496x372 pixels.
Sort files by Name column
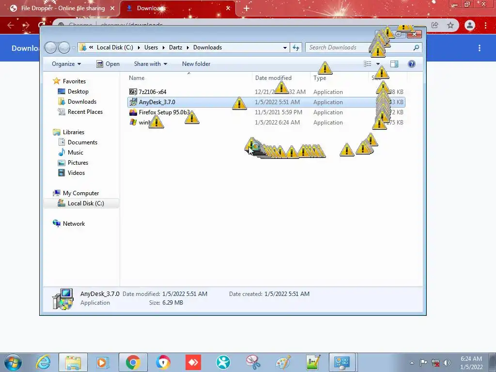click(189, 78)
